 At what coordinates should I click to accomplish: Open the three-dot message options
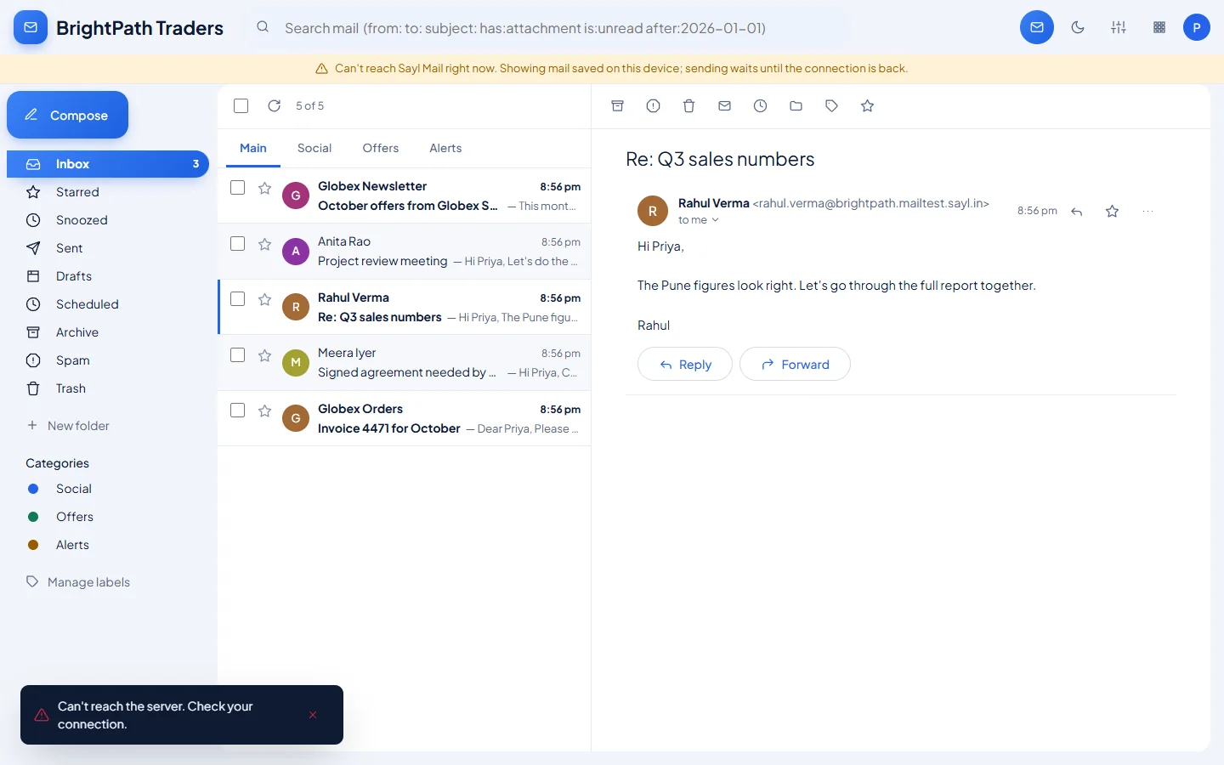point(1148,212)
